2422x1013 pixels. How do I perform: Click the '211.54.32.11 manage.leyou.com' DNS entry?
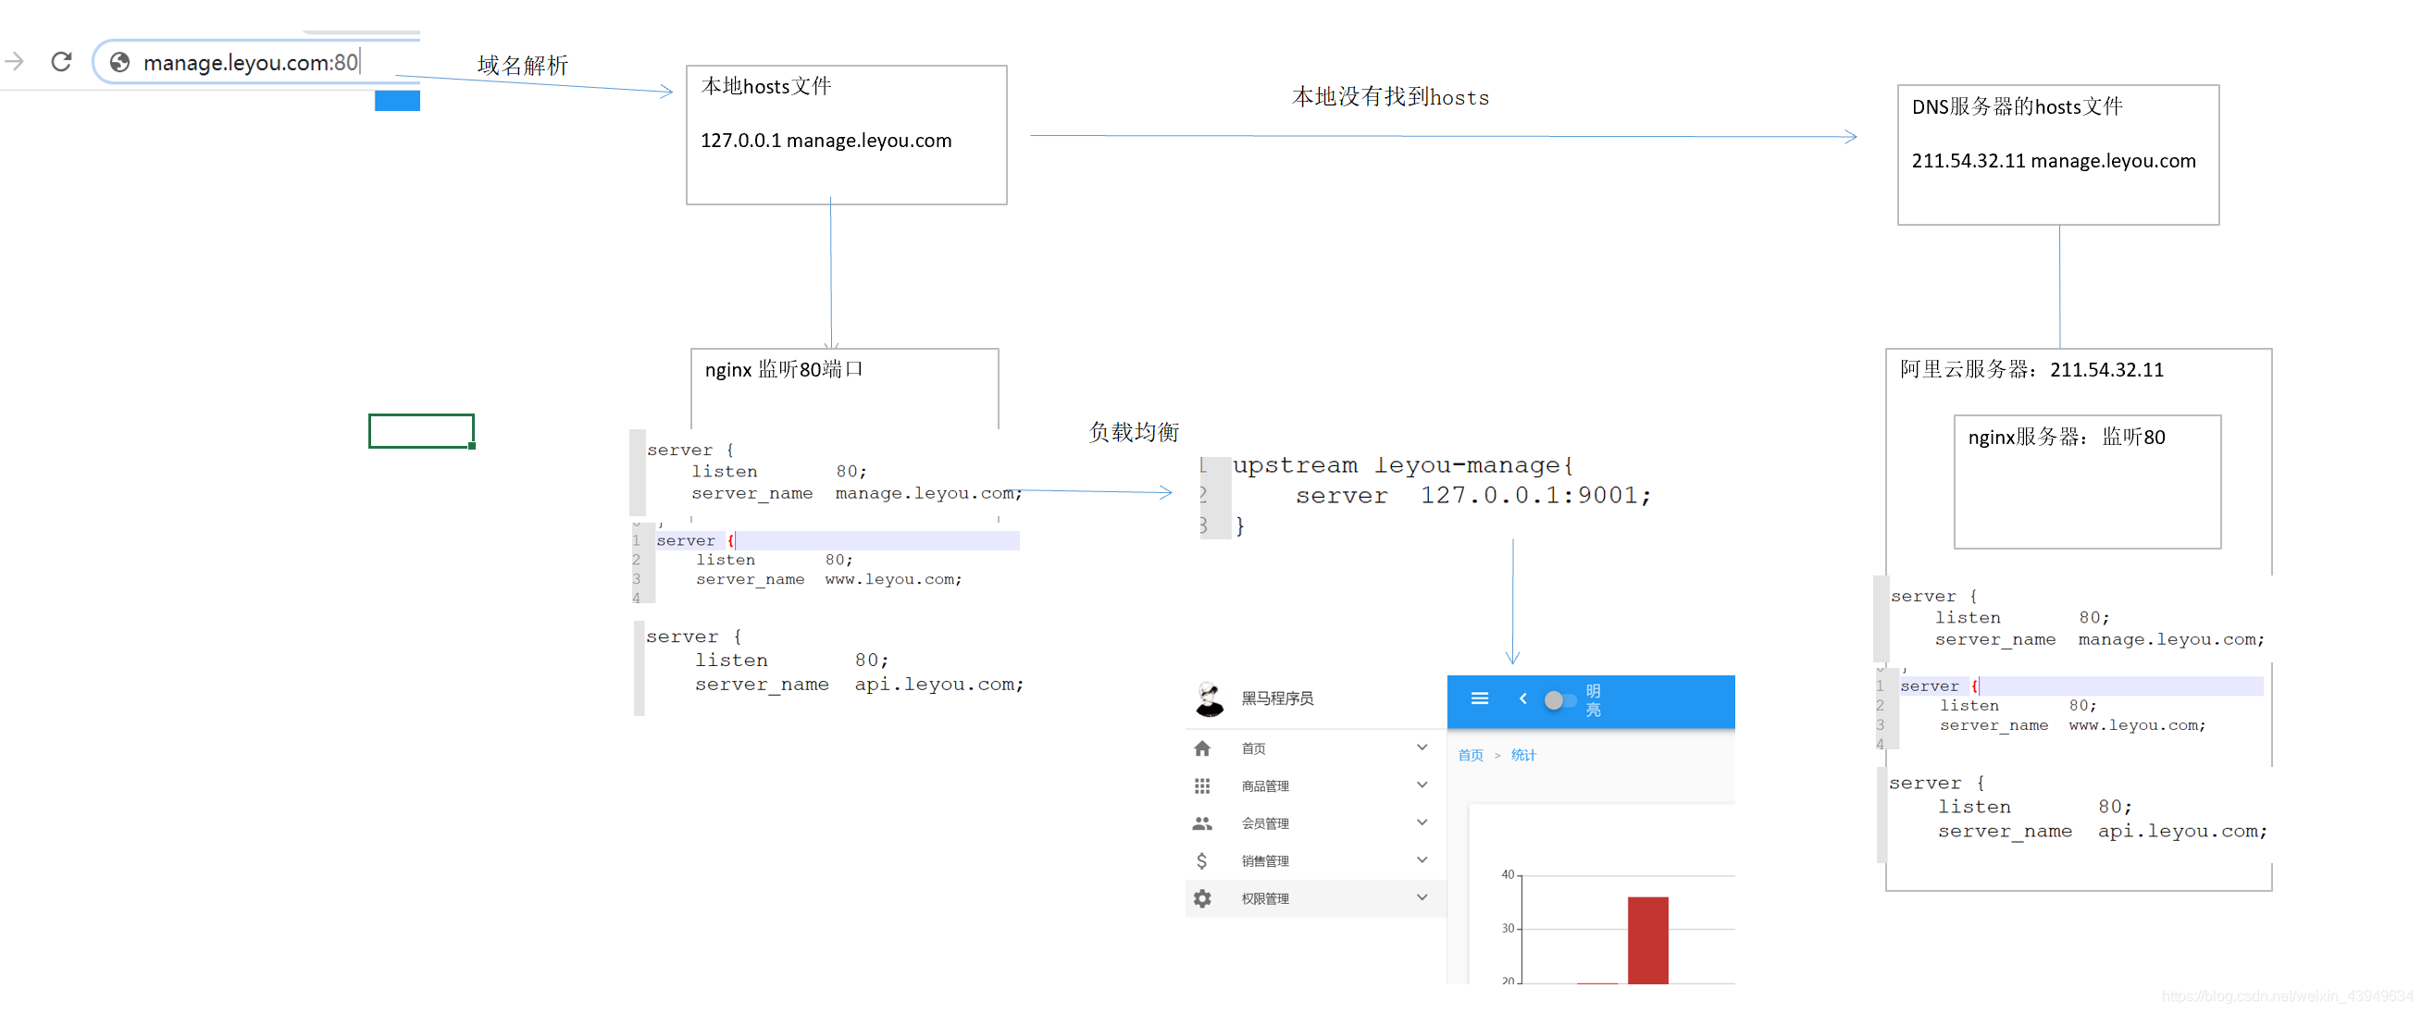(2054, 161)
